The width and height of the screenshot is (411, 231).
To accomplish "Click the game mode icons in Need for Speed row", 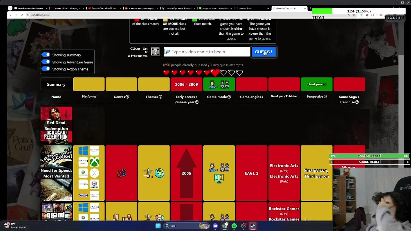I will point(219,173).
